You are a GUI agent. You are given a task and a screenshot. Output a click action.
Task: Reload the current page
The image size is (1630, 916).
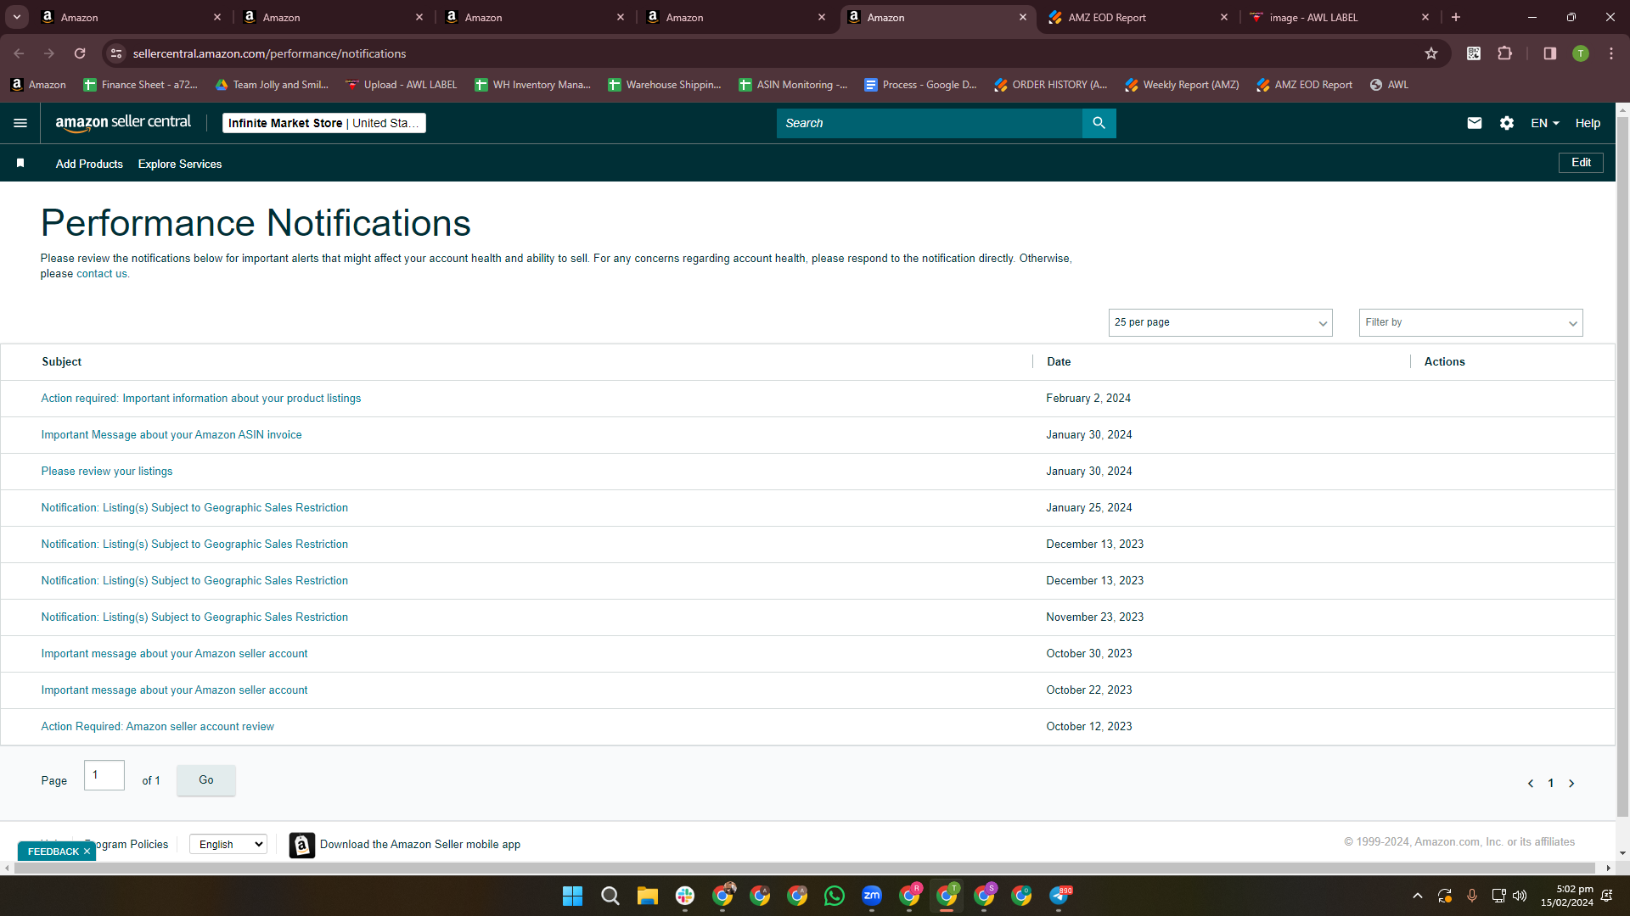(x=80, y=53)
